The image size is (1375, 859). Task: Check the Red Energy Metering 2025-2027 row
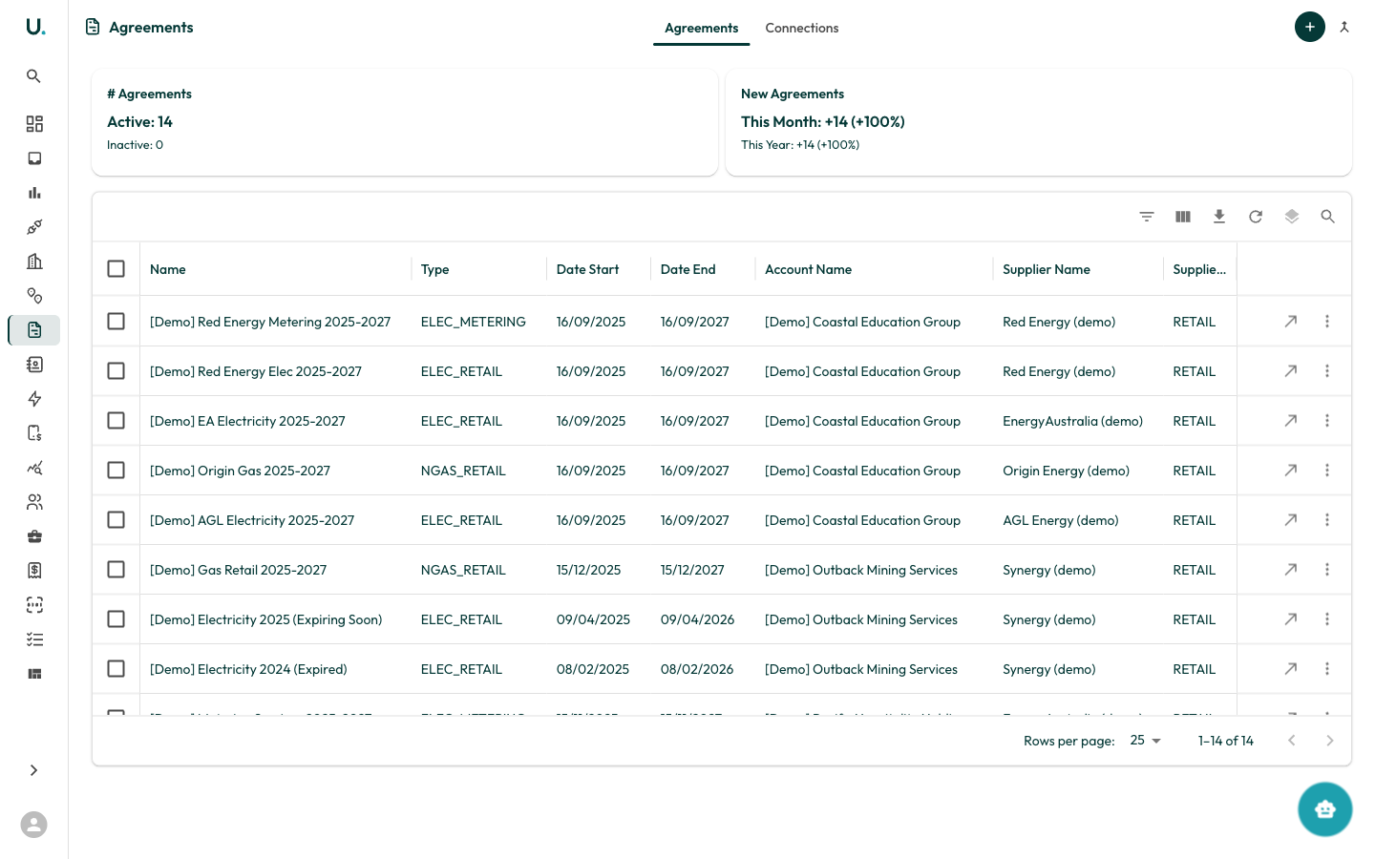point(116,322)
